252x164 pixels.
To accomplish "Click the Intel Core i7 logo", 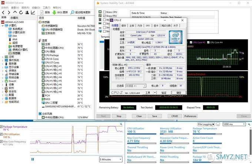I will [x=176, y=37].
